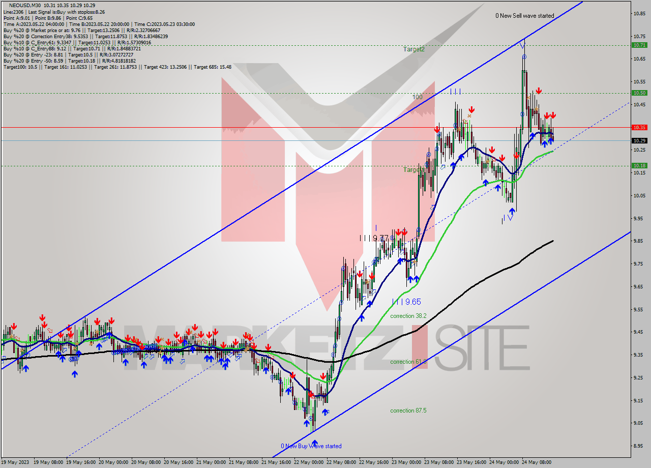Image resolution: width=651 pixels, height=468 pixels.
Task: Click the green 10.18 price tag
Action: 639,165
